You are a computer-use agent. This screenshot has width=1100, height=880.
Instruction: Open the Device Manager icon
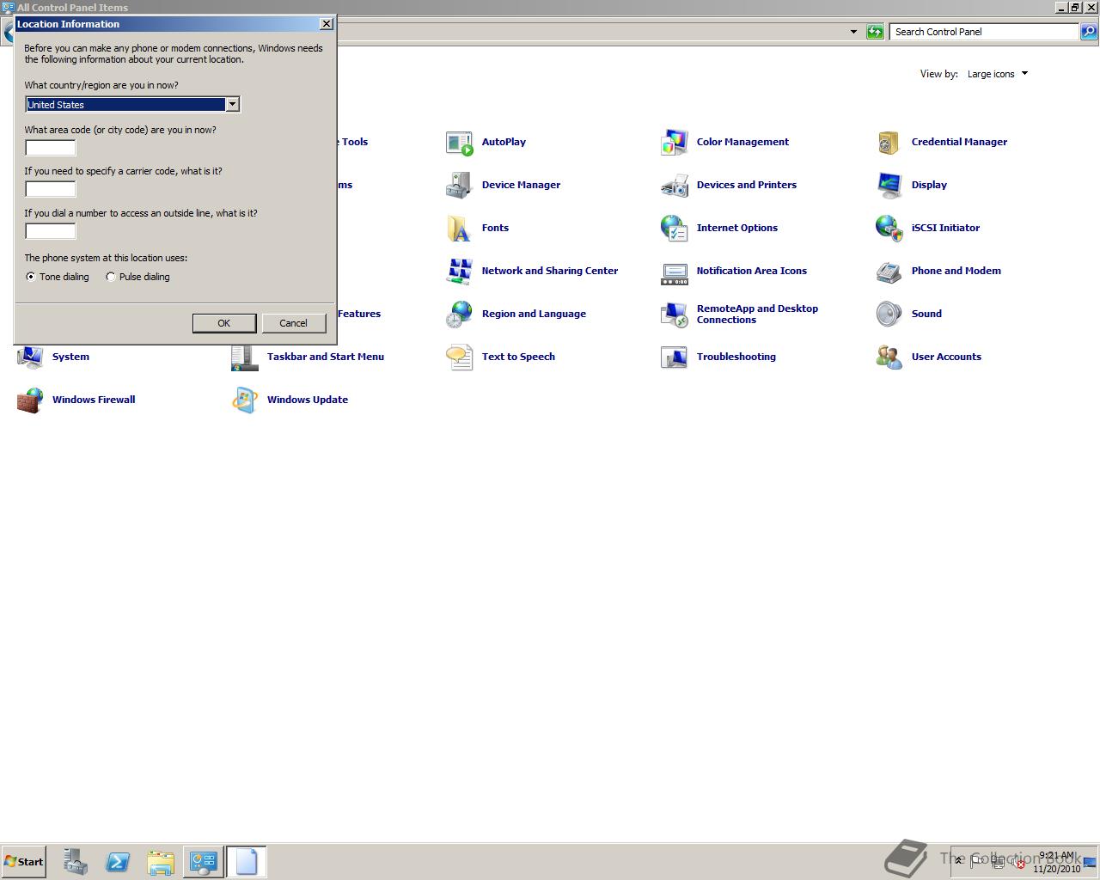click(x=460, y=186)
